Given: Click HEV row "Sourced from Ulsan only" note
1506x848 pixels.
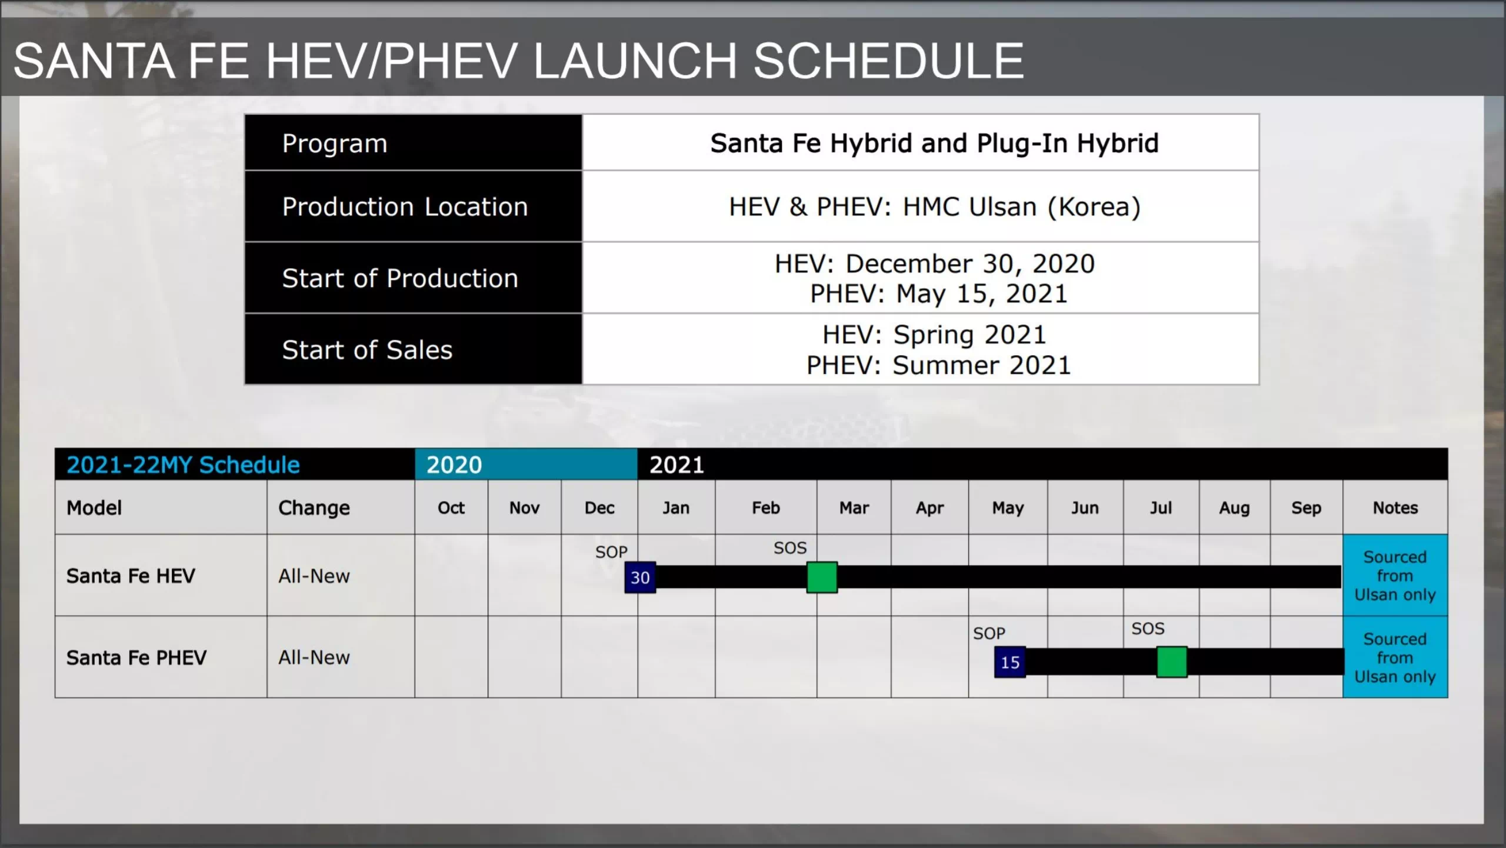Looking at the screenshot, I should tap(1395, 576).
